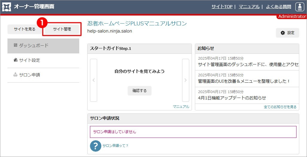Open the マニュアル link in header
Image resolution: width=307 pixels, height=157 pixels.
249,7
